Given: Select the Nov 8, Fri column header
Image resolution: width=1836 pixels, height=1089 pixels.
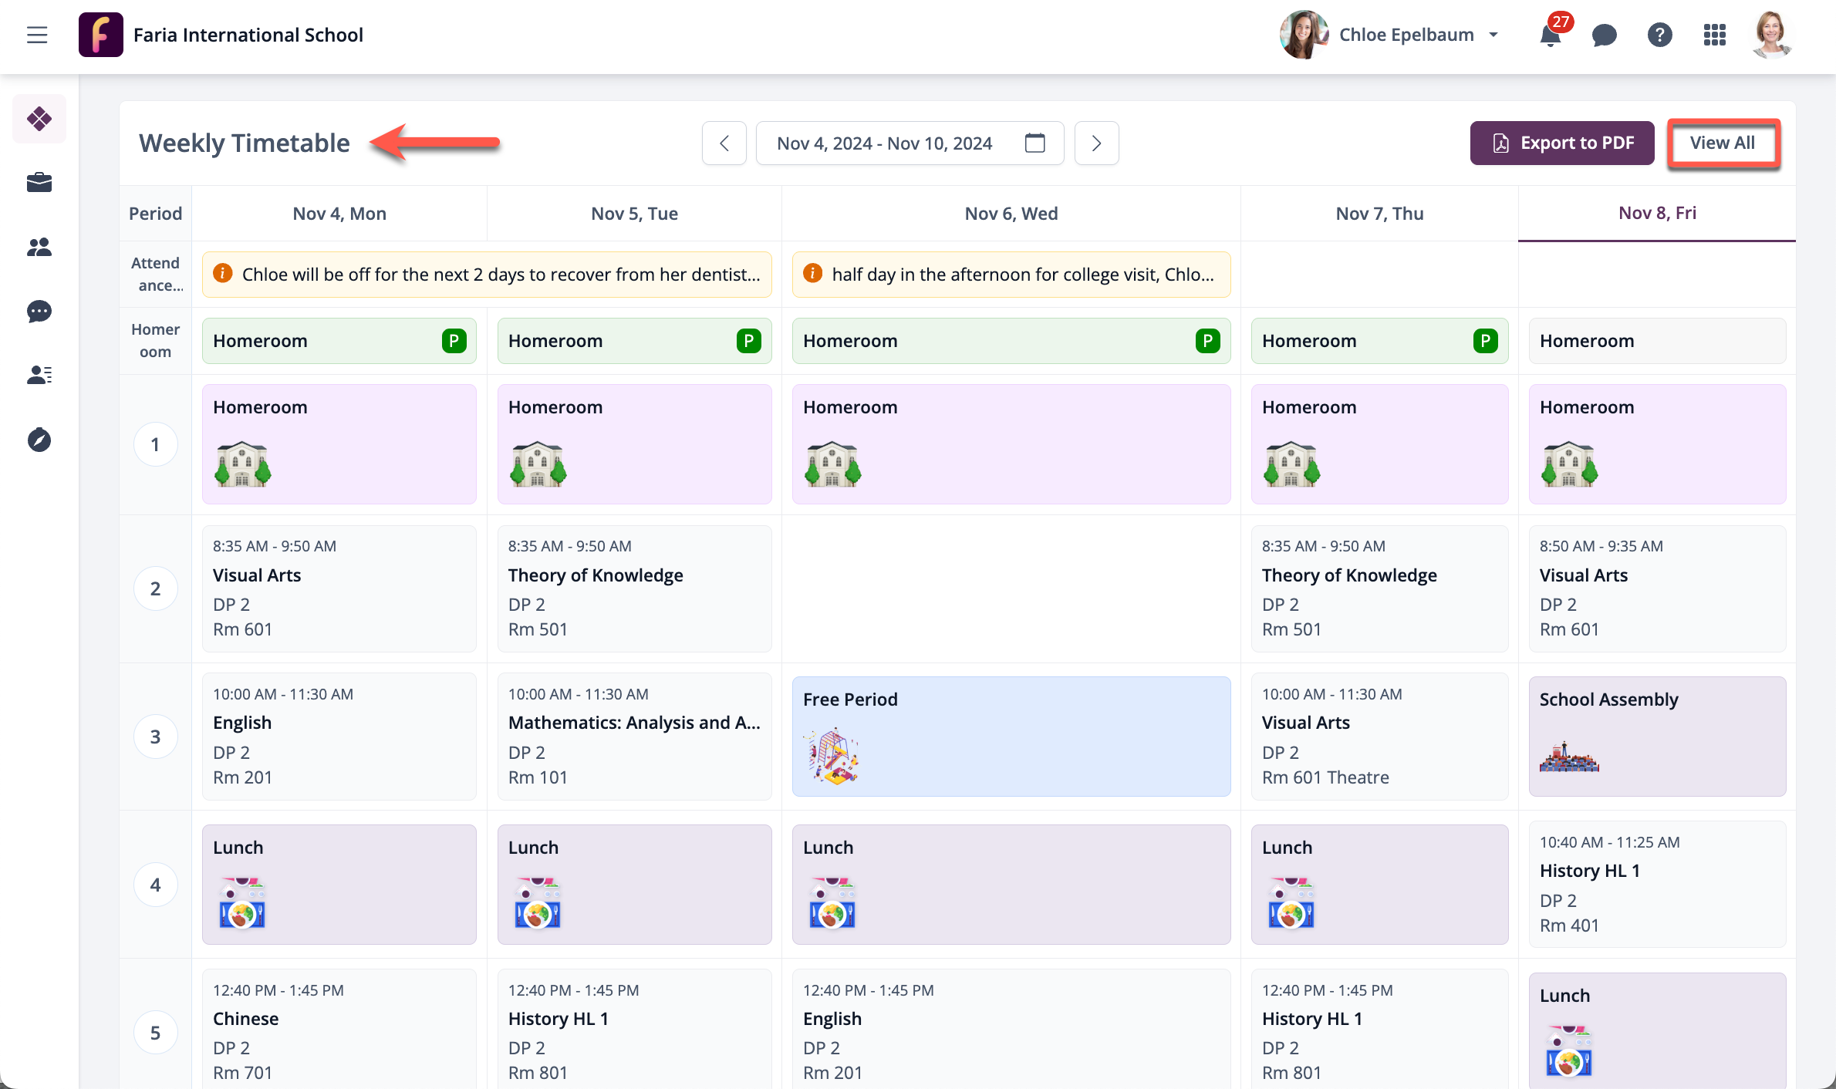Looking at the screenshot, I should [1657, 214].
